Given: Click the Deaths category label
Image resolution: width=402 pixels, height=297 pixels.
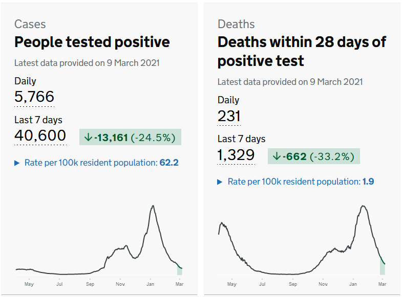Looking at the screenshot, I should click(236, 24).
